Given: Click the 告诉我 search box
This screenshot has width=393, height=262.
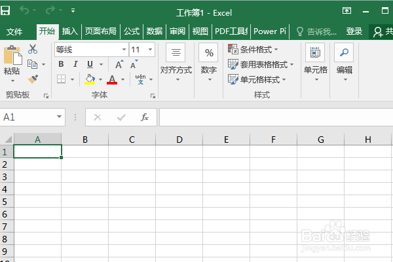Looking at the screenshot, I should (x=316, y=31).
